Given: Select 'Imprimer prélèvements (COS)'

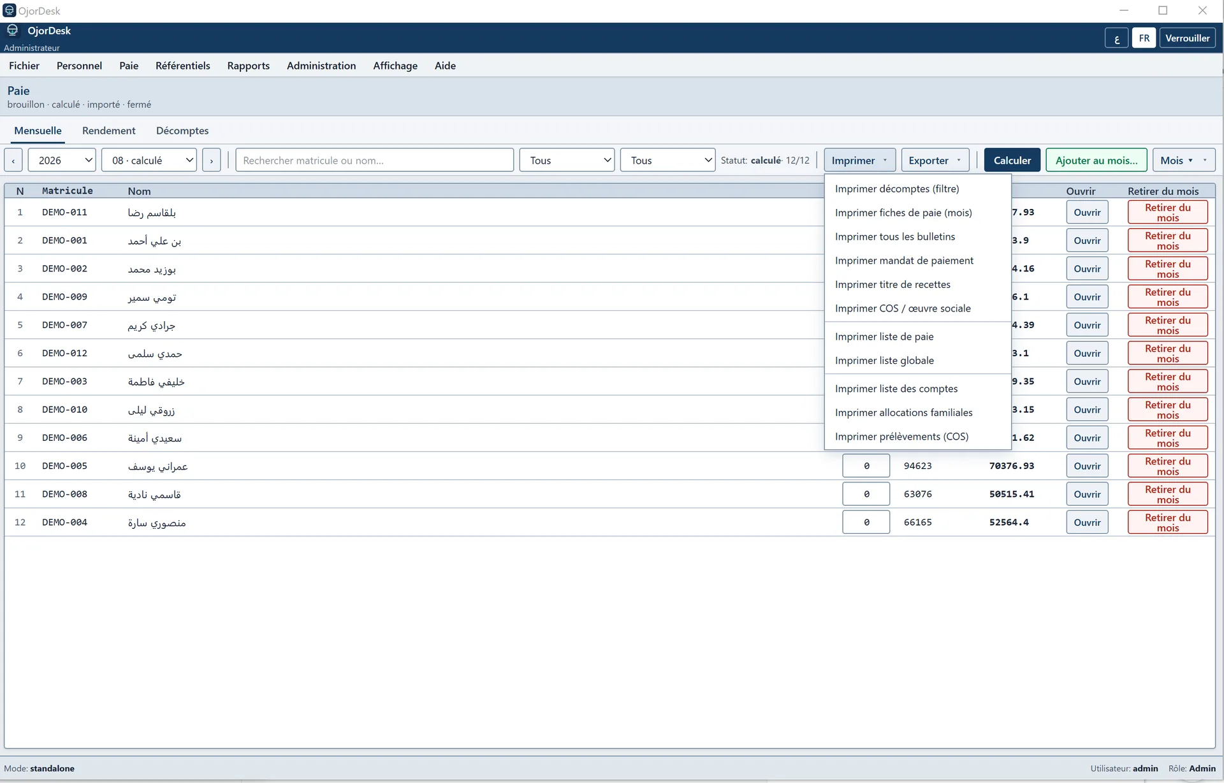Looking at the screenshot, I should 917,436.
